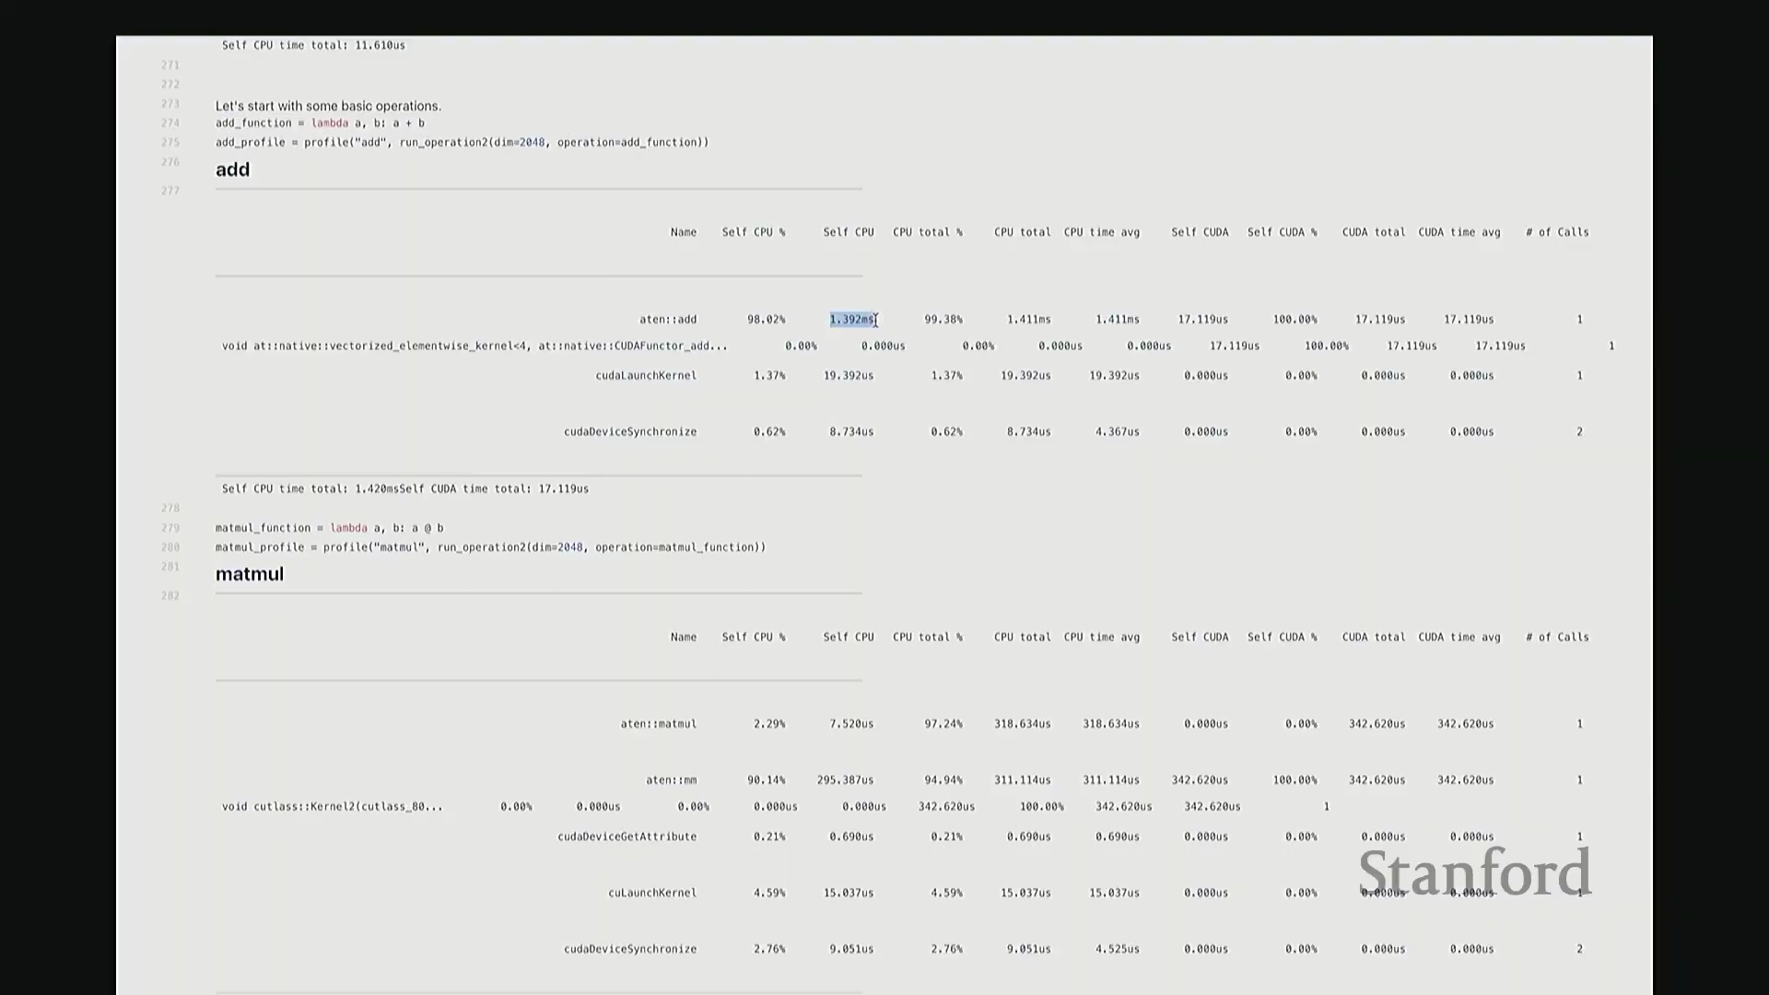The height and width of the screenshot is (995, 1769).
Task: Click the add_function lambda code line
Action: 320,123
